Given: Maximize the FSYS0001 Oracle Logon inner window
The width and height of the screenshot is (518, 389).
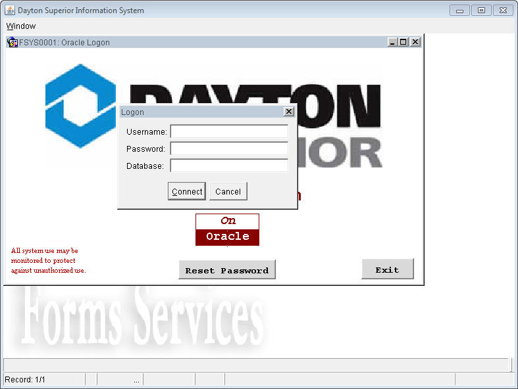Looking at the screenshot, I should [403, 42].
